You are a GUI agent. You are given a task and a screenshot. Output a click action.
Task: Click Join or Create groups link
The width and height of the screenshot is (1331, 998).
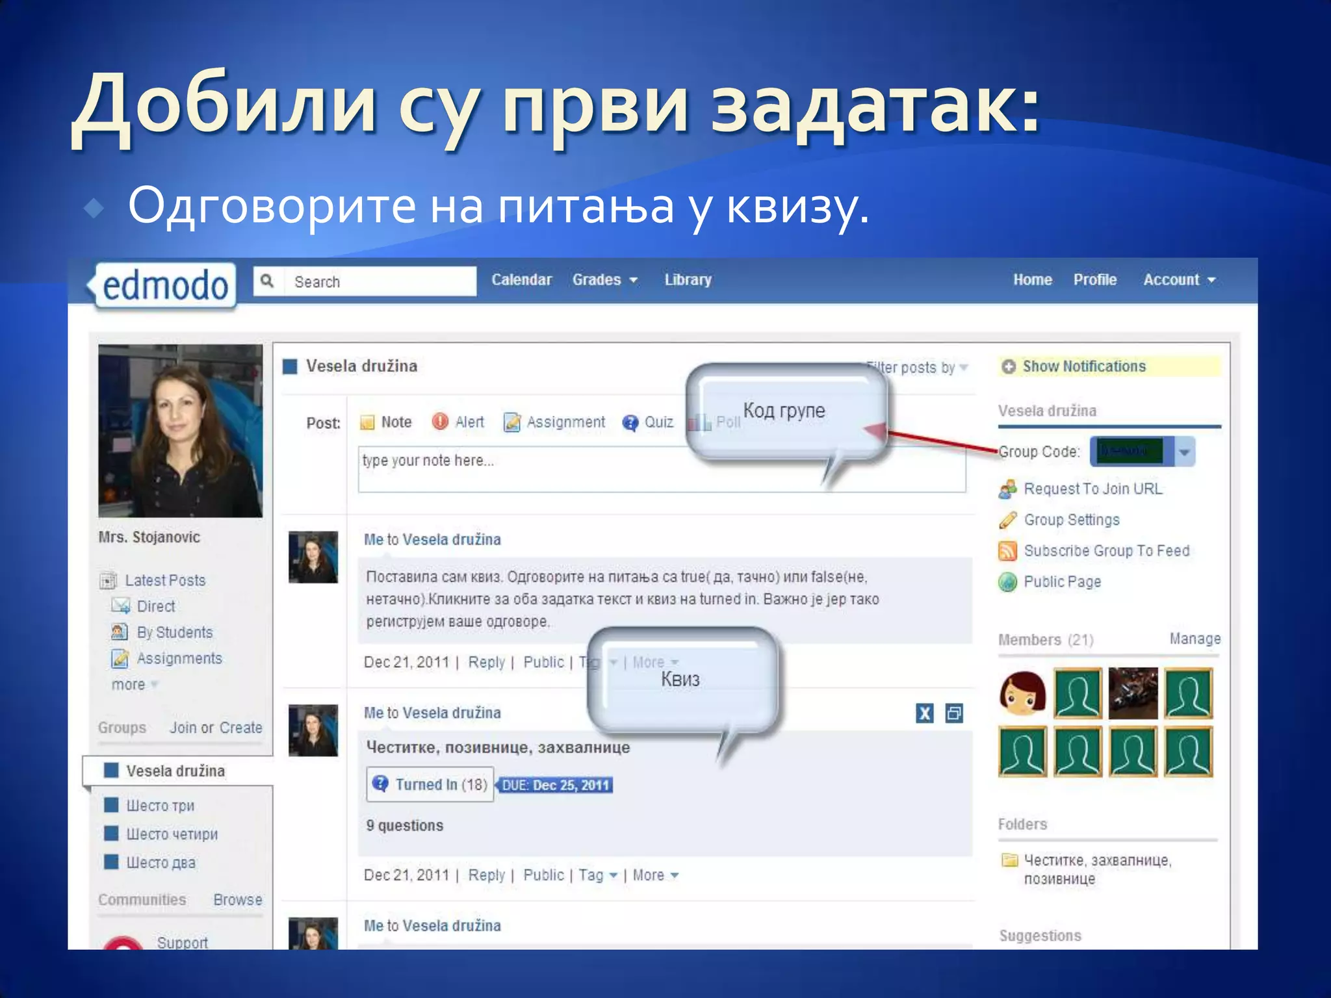216,728
